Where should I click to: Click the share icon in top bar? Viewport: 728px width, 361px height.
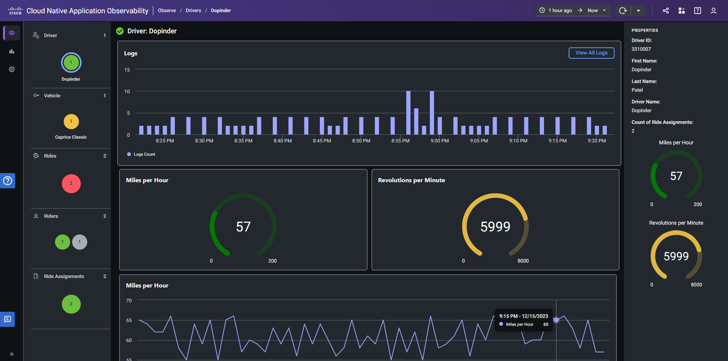pos(666,11)
